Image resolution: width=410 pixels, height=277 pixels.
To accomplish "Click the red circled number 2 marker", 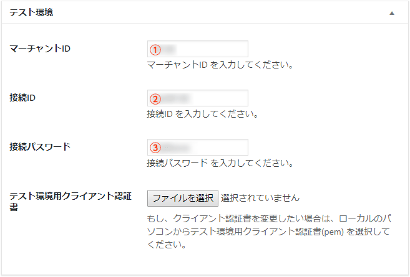I will coord(155,99).
